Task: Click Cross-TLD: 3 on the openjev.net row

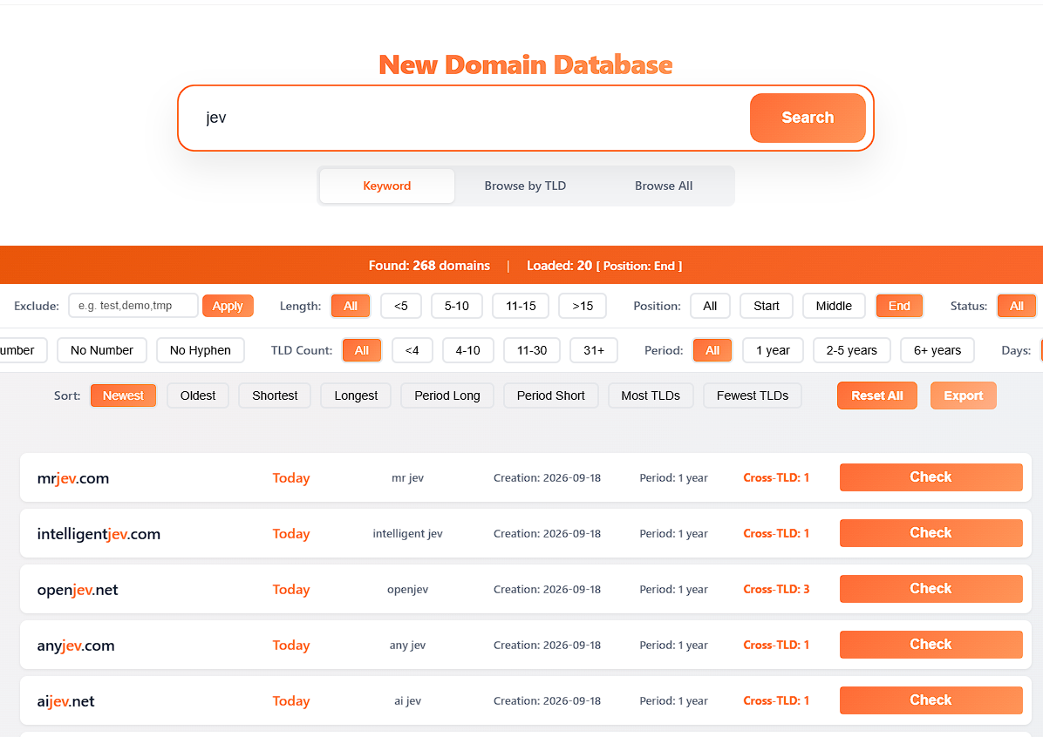Action: (776, 590)
